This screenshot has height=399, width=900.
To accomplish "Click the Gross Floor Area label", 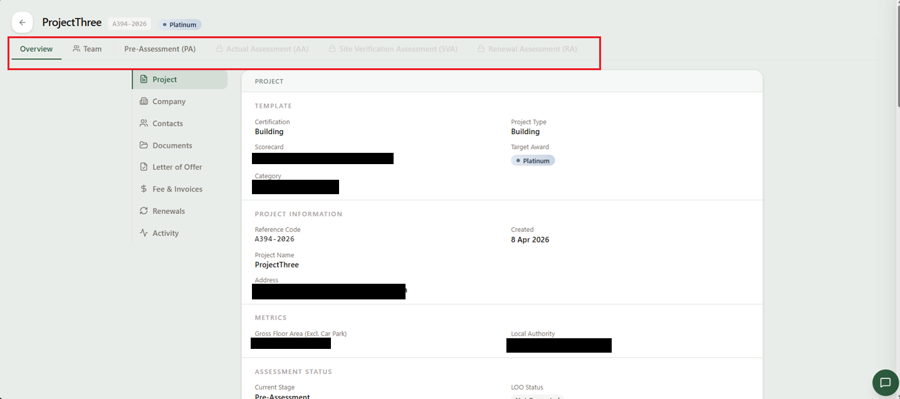I will tap(301, 334).
